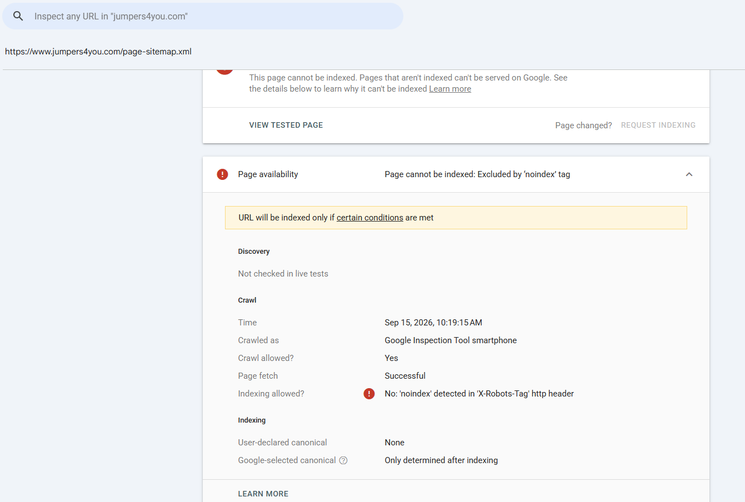Click the 'Crawled as' label
Viewport: 745px width, 502px height.
[259, 340]
